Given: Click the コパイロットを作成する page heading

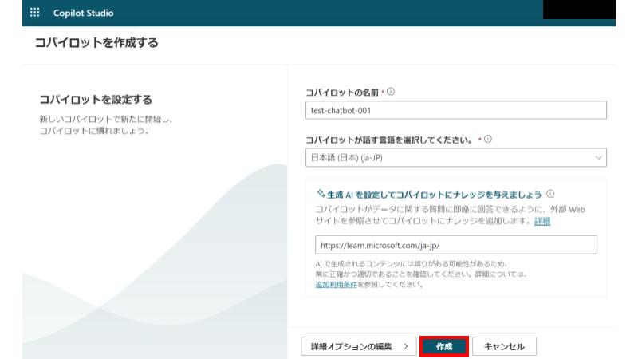Looking at the screenshot, I should tap(96, 43).
